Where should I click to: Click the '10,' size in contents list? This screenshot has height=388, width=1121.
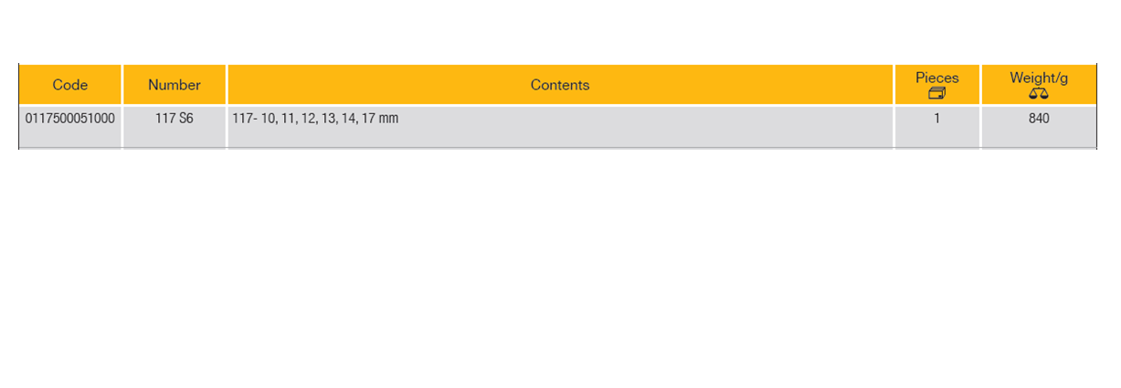click(x=270, y=118)
